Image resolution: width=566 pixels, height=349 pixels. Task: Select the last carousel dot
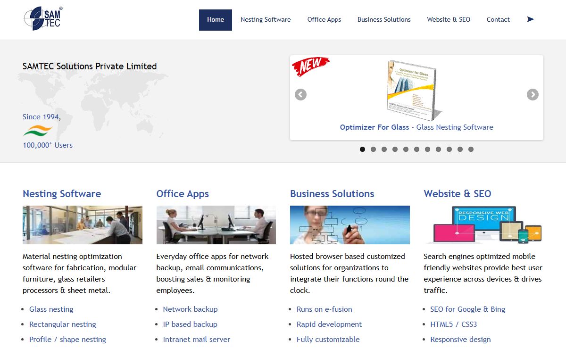[471, 149]
